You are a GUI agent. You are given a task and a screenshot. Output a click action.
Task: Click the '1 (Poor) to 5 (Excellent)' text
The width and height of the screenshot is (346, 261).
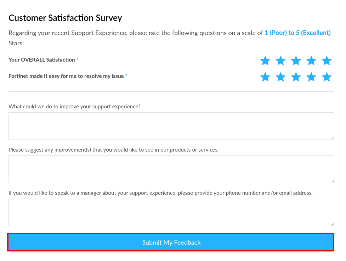pos(297,33)
